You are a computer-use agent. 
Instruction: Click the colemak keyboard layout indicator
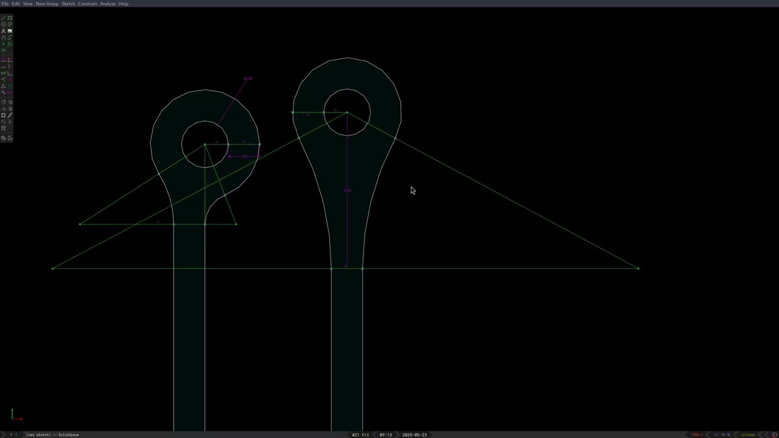coord(747,435)
